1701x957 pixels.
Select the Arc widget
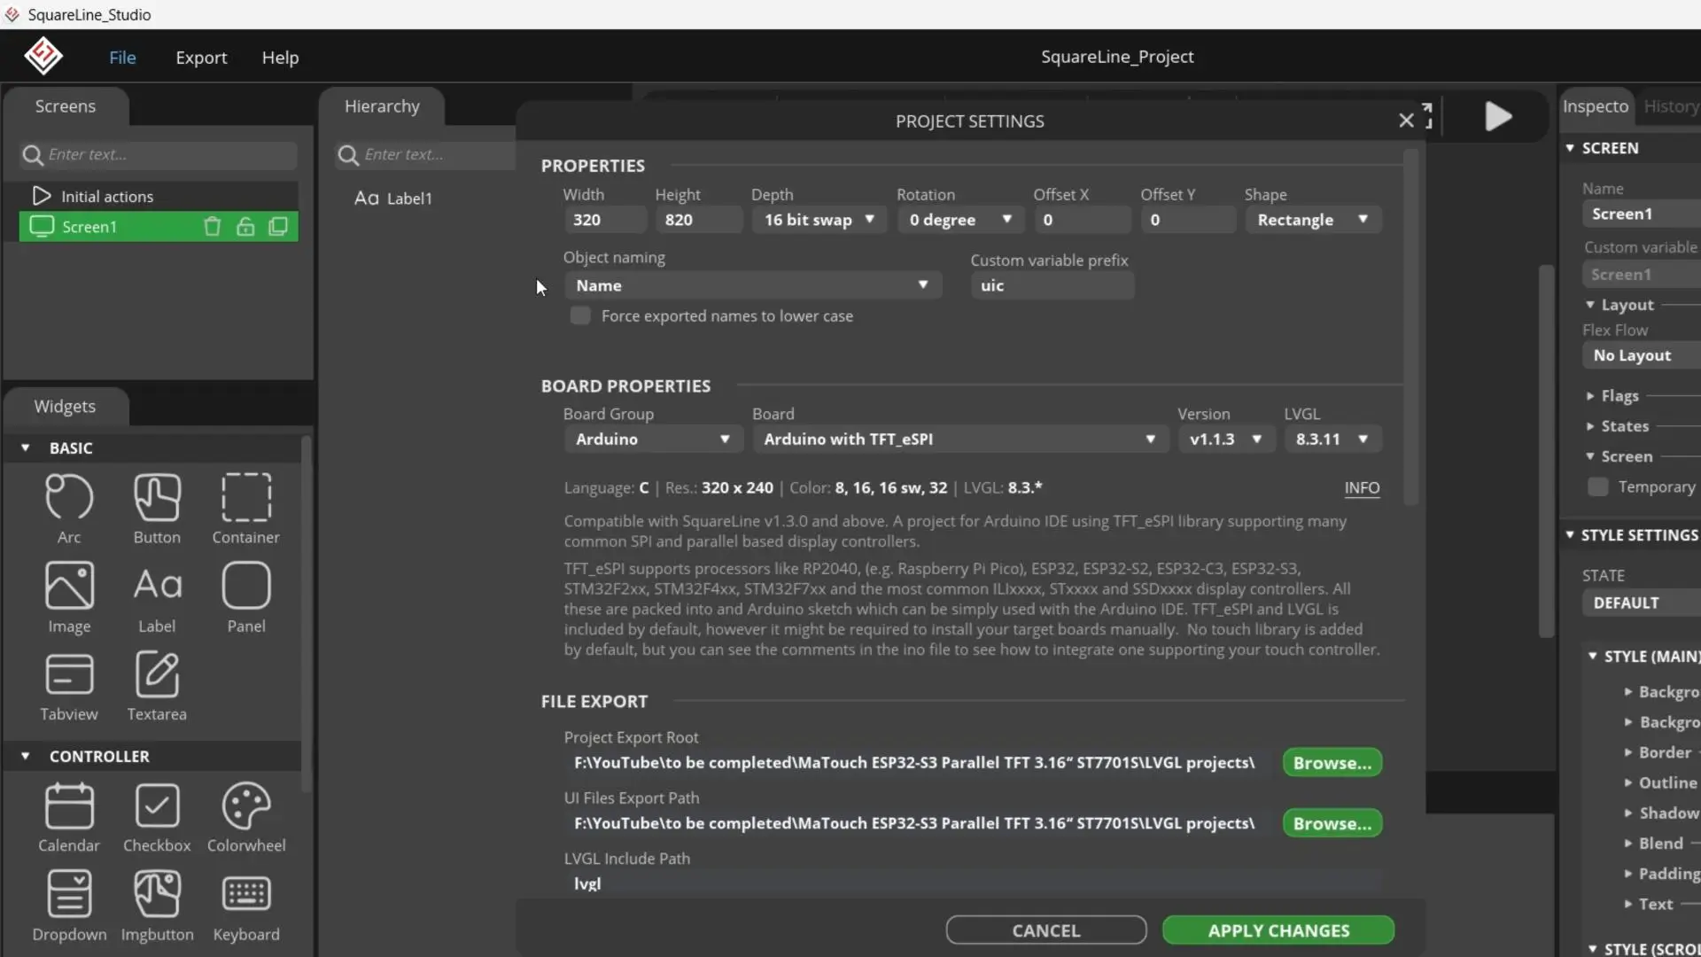[x=69, y=509]
